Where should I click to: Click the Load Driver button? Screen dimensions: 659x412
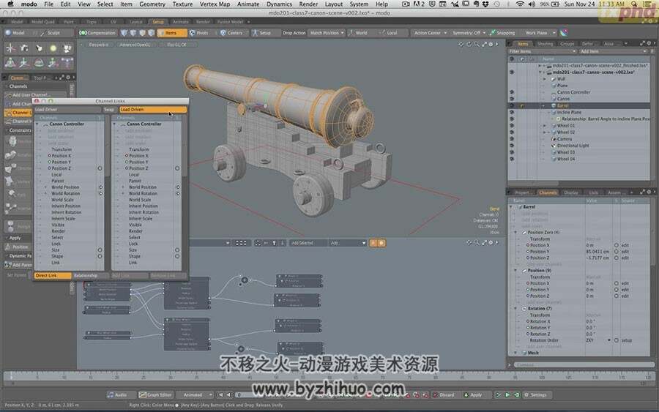[x=67, y=110]
